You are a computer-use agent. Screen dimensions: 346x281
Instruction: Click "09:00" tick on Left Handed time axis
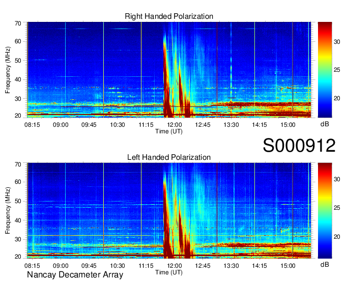click(61, 266)
